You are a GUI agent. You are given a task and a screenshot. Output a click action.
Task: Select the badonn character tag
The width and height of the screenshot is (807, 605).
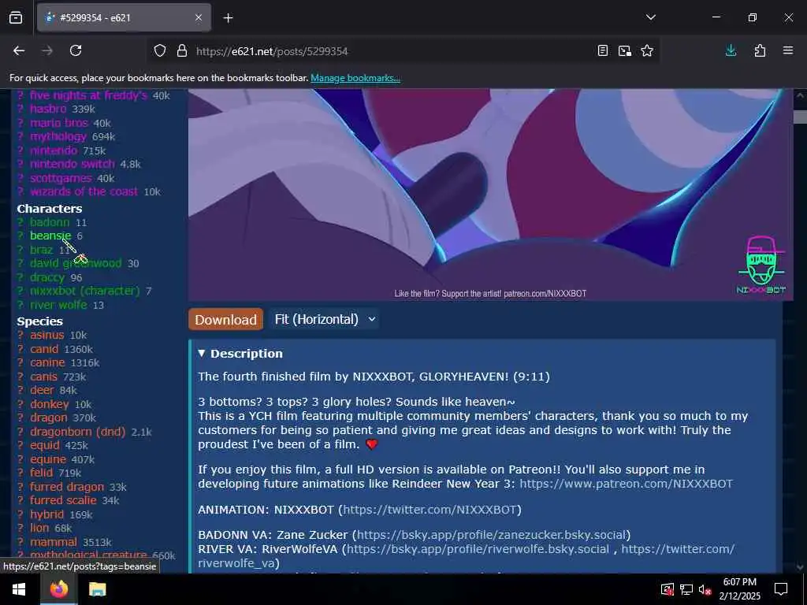pos(50,222)
